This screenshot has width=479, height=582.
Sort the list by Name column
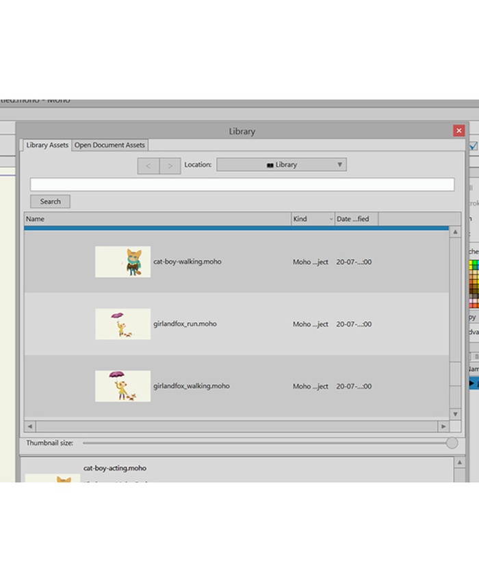pos(157,219)
